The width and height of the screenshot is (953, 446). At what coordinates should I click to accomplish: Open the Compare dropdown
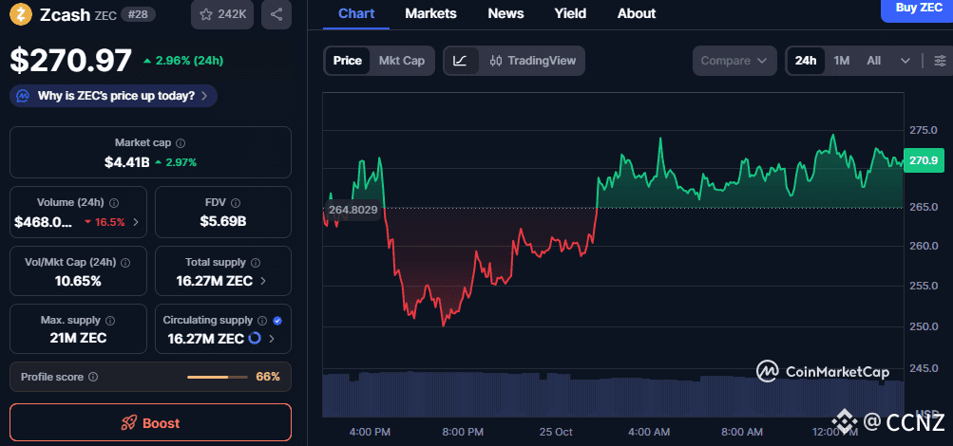pos(734,61)
